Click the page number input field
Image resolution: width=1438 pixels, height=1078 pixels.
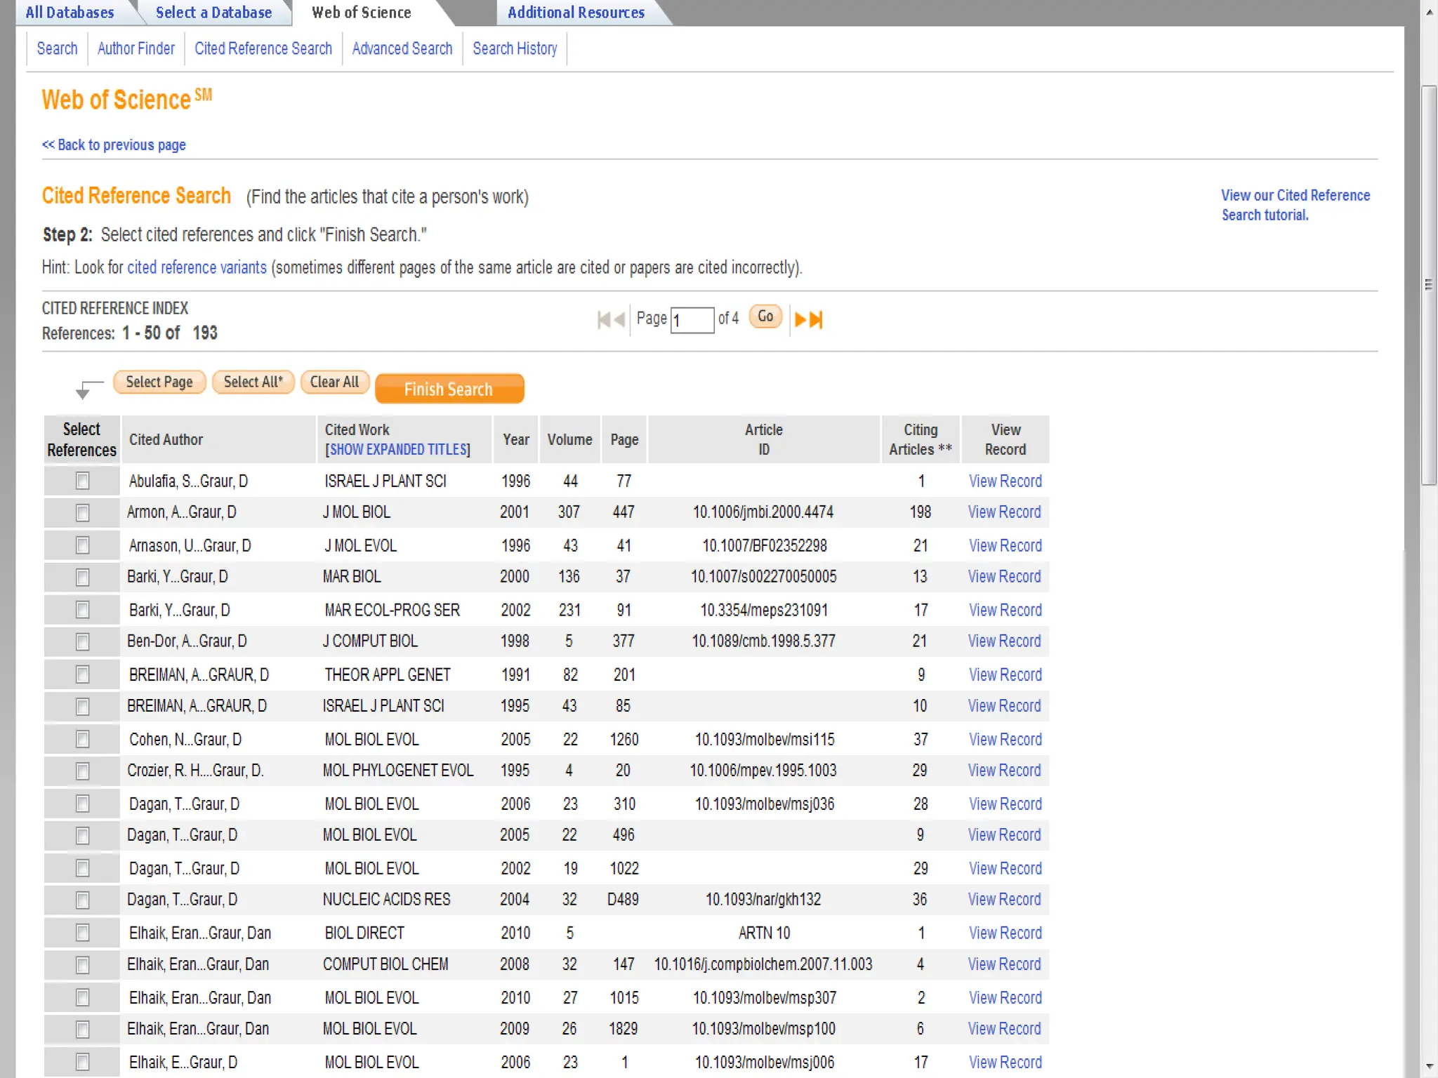(692, 320)
